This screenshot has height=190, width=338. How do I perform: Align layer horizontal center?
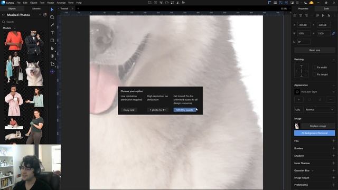point(301,15)
